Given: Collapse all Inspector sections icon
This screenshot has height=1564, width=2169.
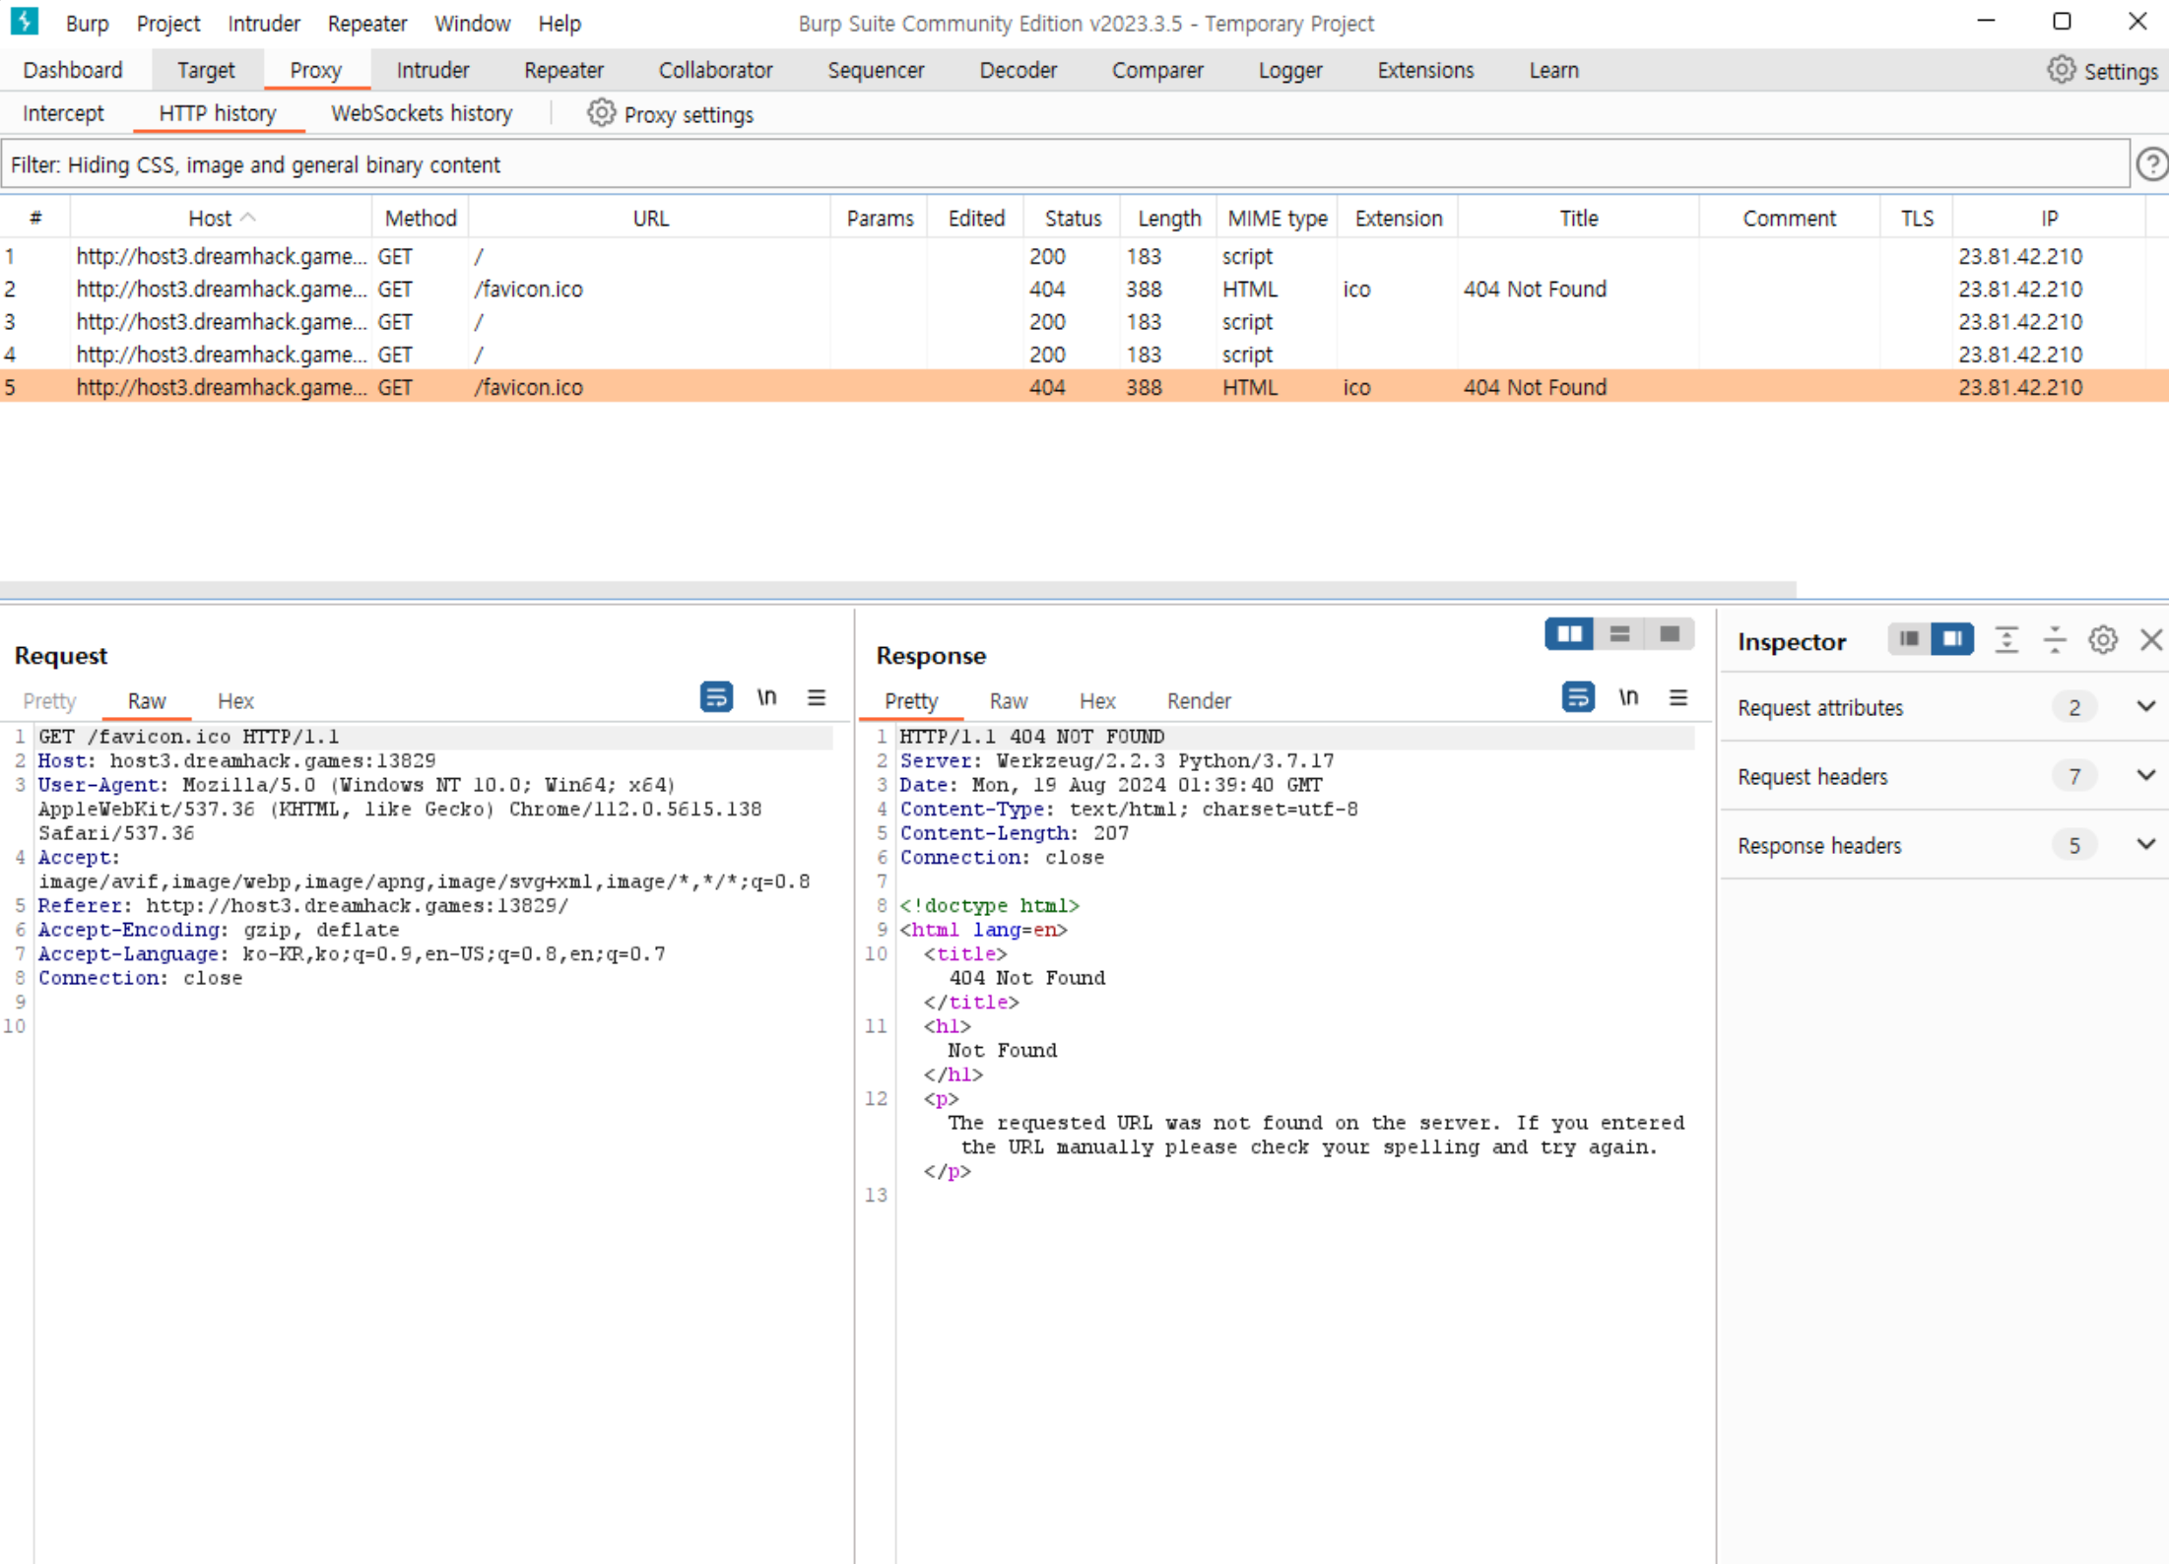Looking at the screenshot, I should pyautogui.click(x=2055, y=640).
